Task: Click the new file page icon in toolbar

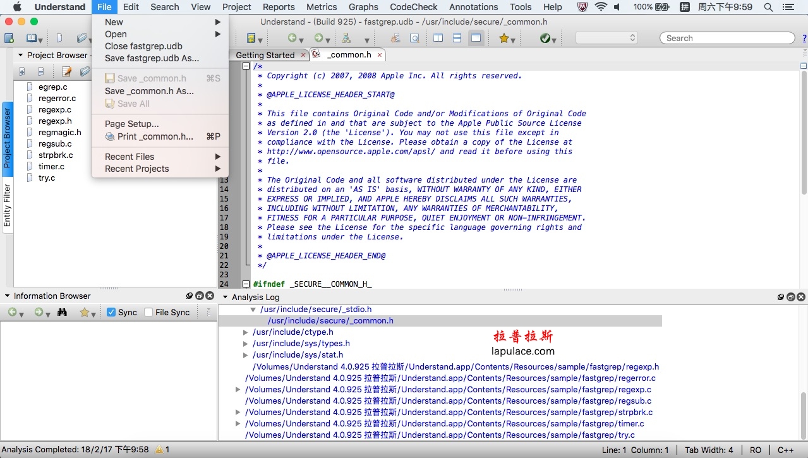Action: (x=59, y=38)
